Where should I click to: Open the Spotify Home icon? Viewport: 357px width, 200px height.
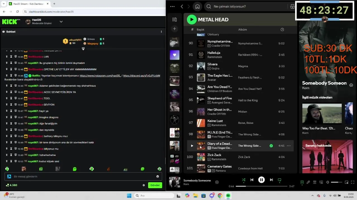[x=197, y=6]
